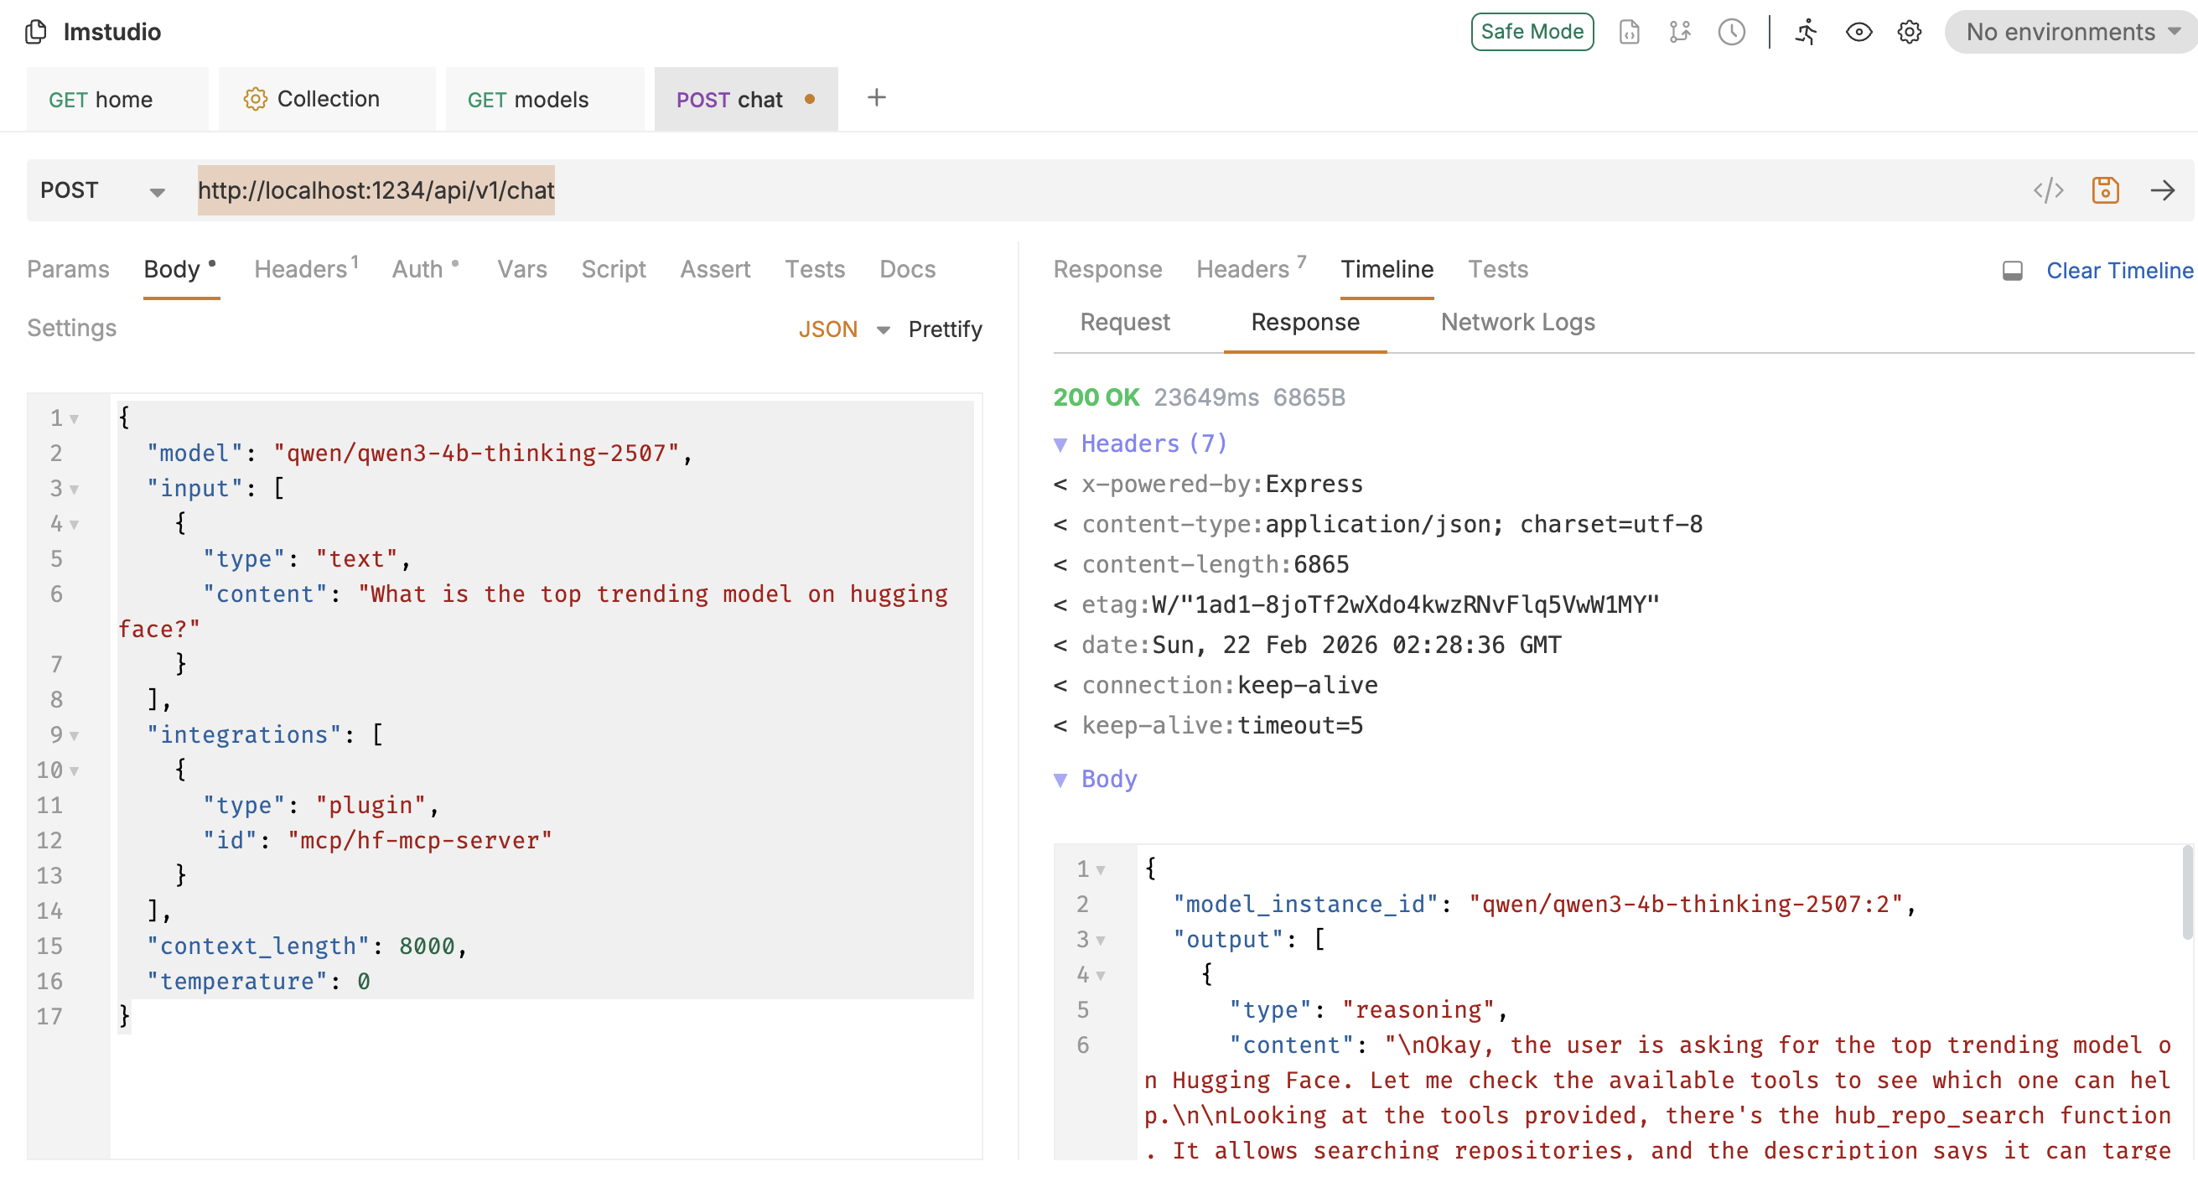Open the generate code icon
This screenshot has width=2198, height=1177.
(2047, 190)
